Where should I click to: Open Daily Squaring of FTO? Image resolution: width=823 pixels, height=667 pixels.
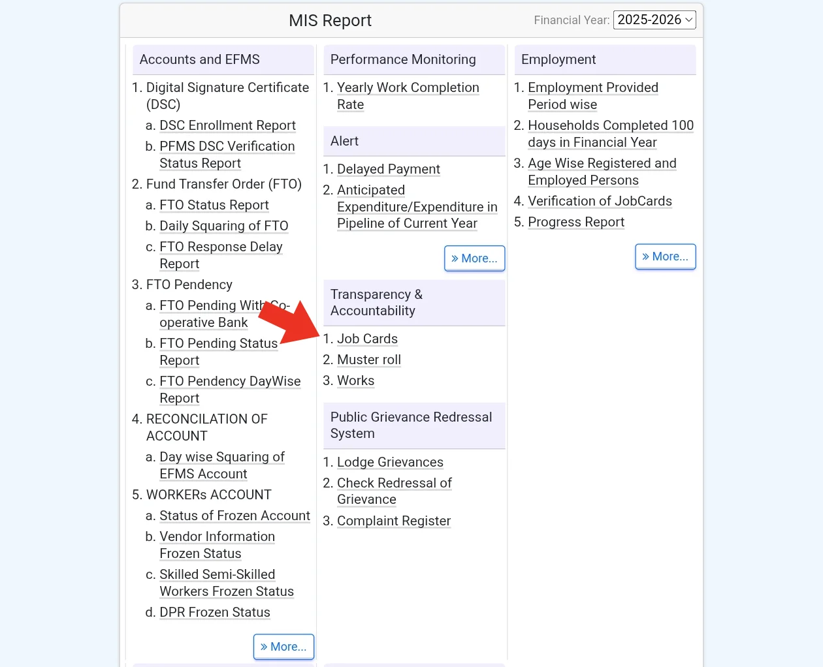[x=223, y=226]
